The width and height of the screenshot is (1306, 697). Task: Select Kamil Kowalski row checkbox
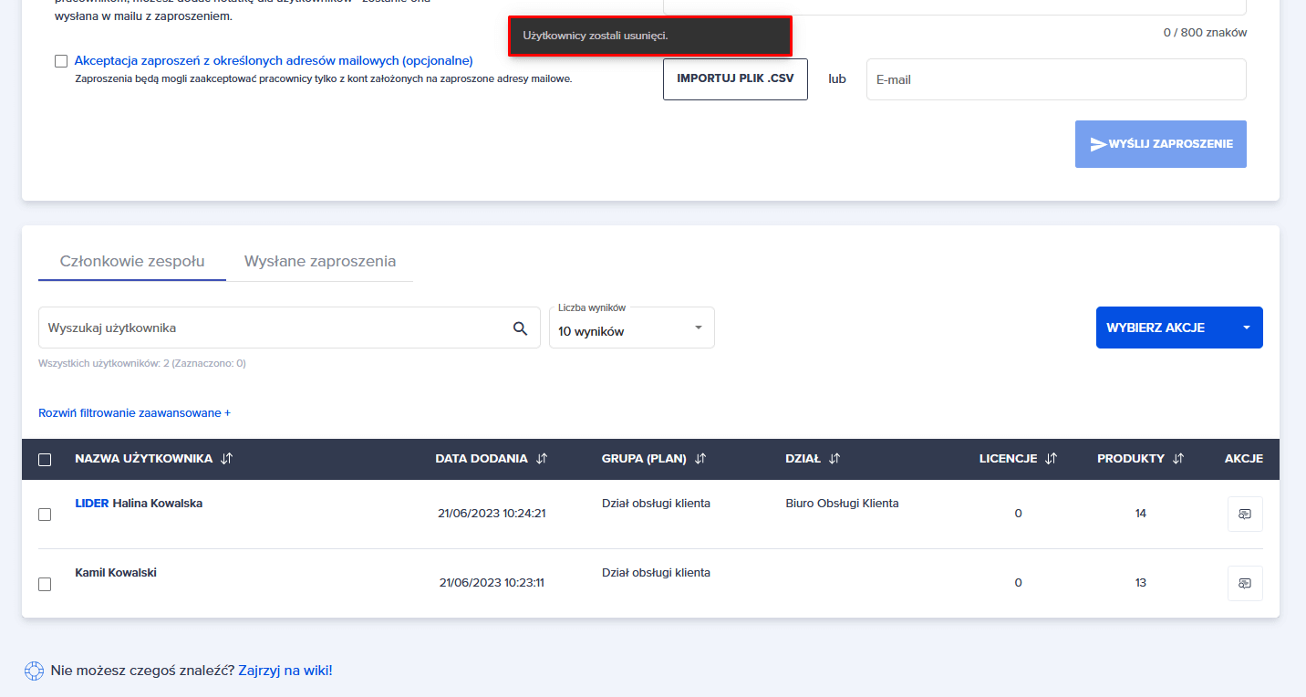tap(45, 584)
